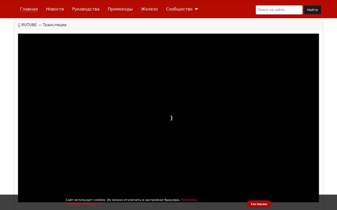337x210 pixels.
Task: Click the Поиск на сайте search field
Action: (x=279, y=10)
